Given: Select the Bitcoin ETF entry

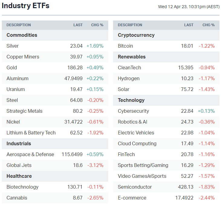Looking at the screenshot, I should pos(125,46).
